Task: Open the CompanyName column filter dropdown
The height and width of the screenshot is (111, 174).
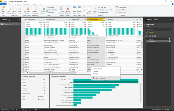Action: coord(67,19)
